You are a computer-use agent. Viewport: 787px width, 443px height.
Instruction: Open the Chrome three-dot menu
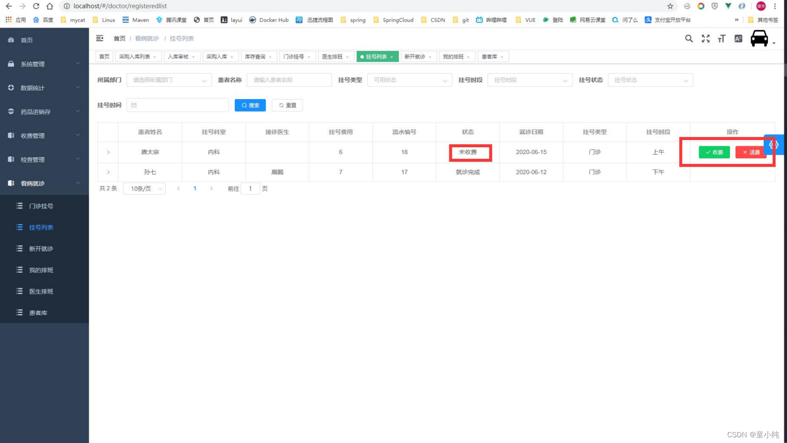775,6
